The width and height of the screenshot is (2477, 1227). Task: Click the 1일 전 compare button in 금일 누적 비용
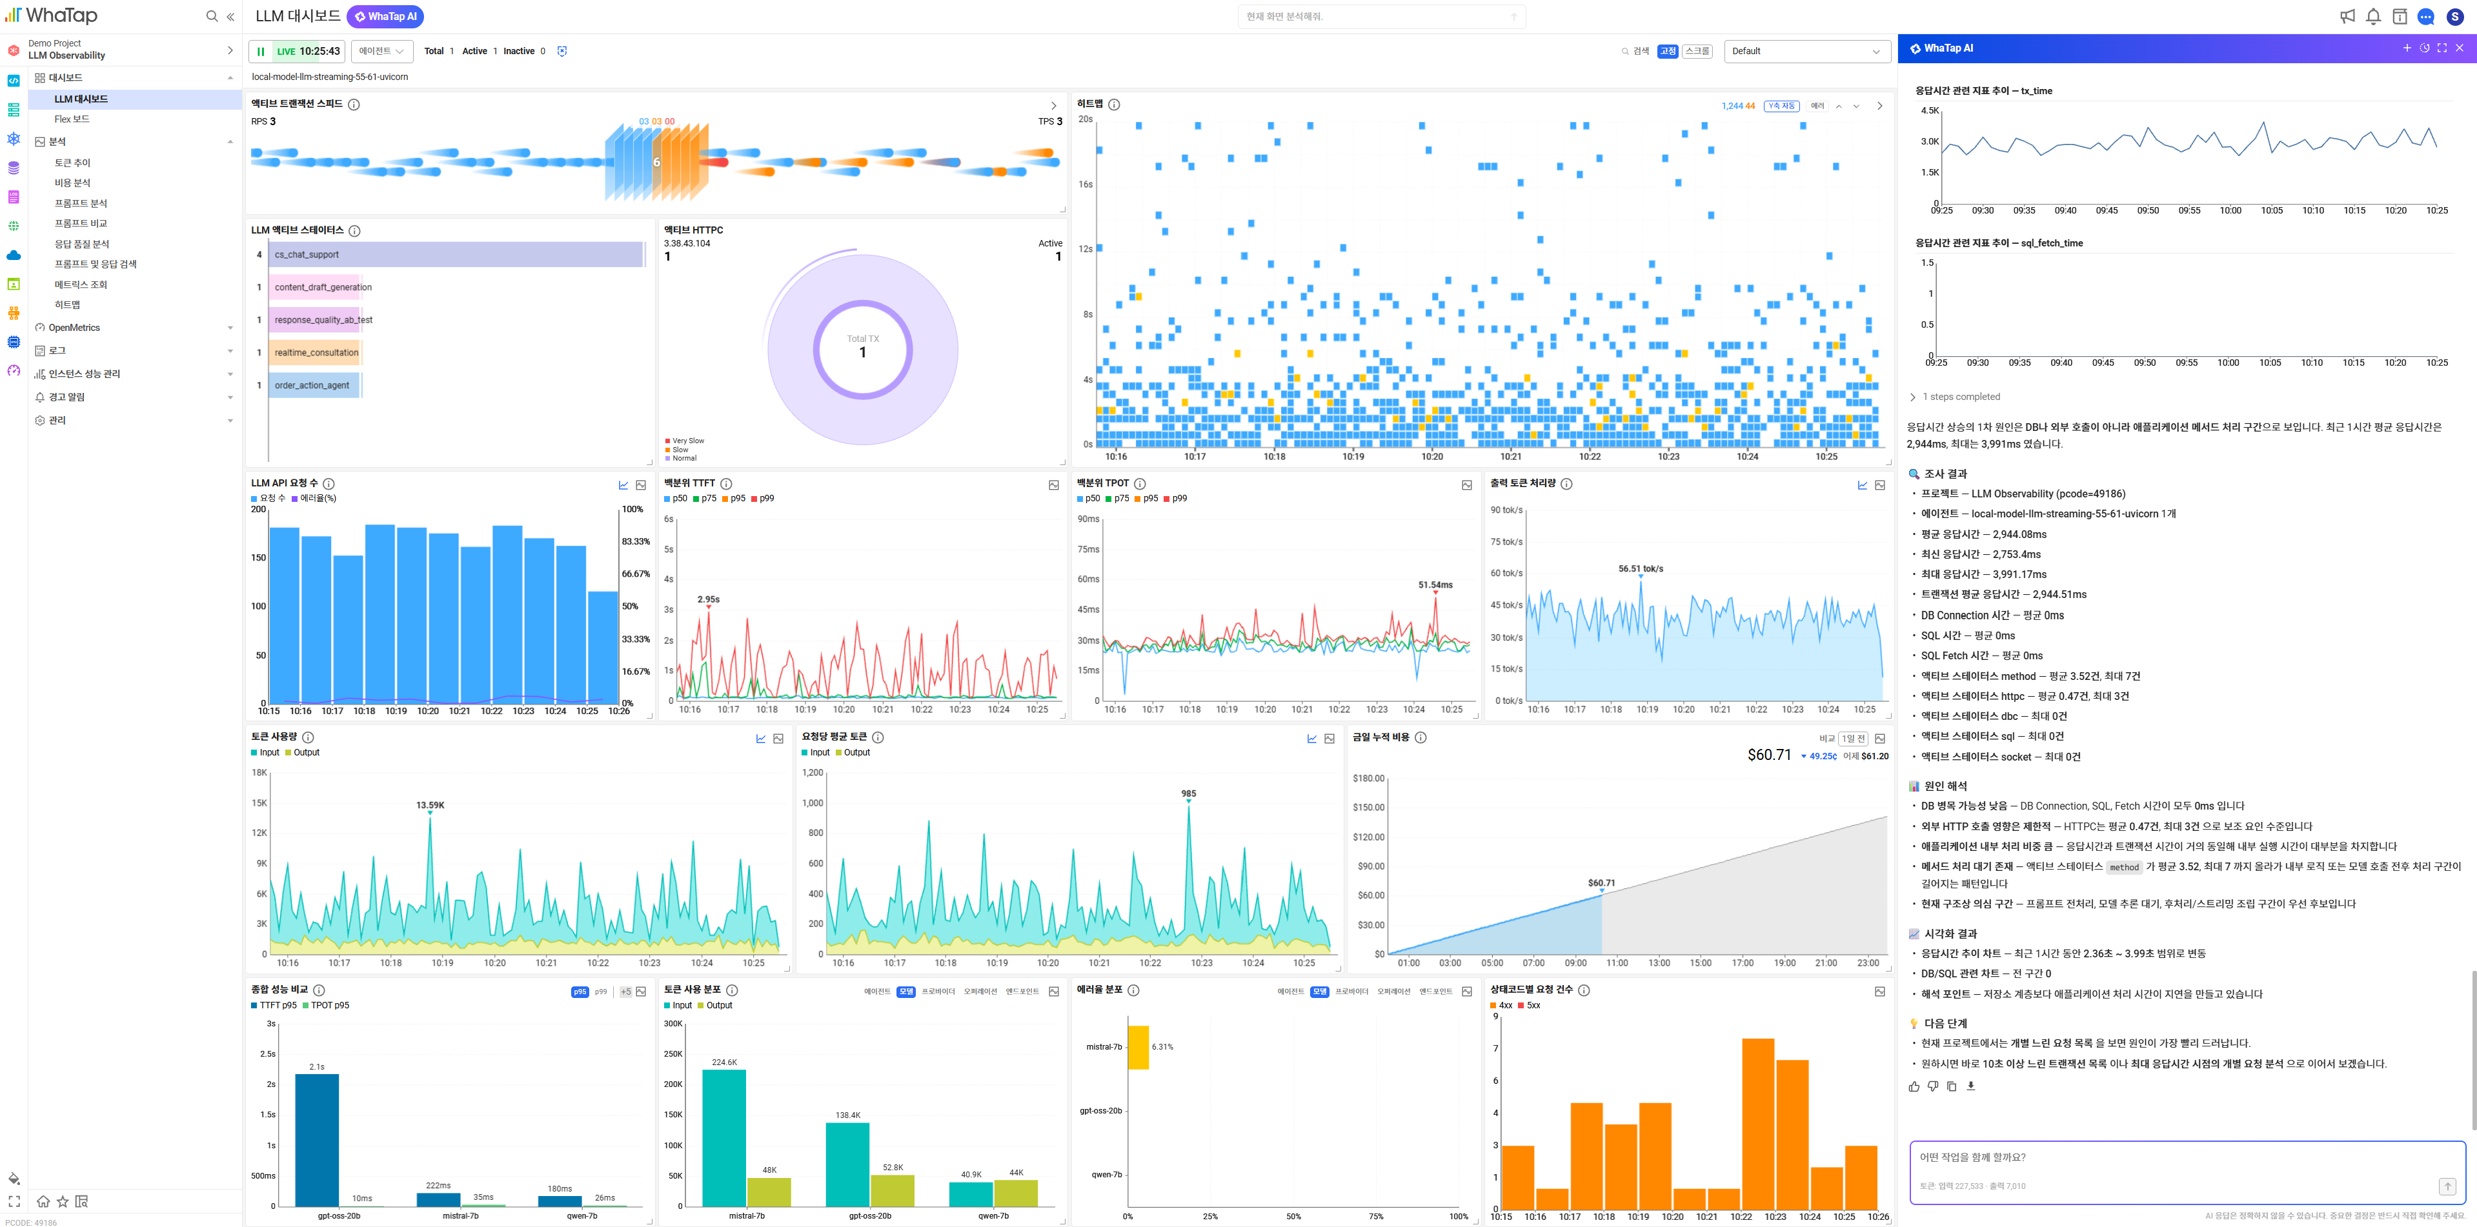tap(1853, 739)
